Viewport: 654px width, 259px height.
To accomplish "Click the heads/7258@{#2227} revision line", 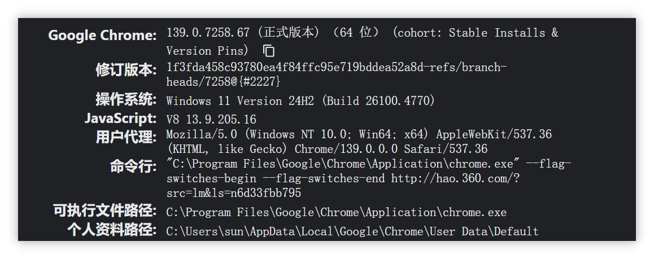I will (224, 82).
